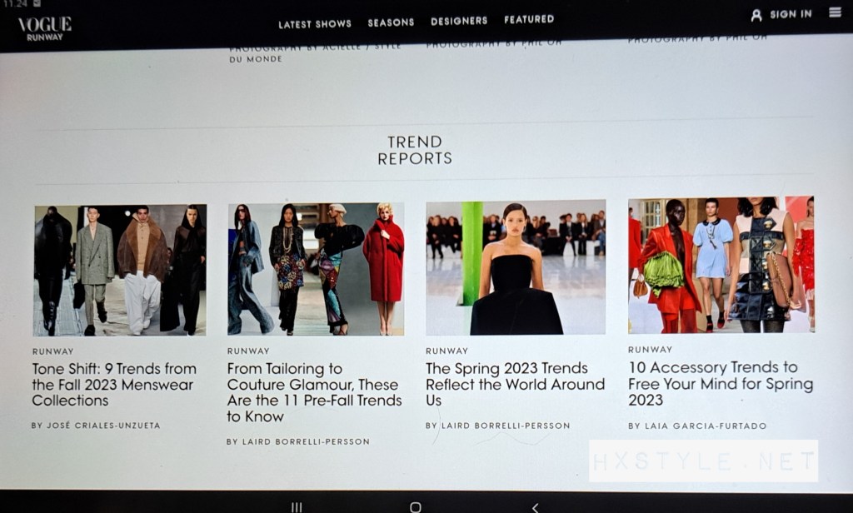
Task: Click the Sign In link
Action: [790, 14]
